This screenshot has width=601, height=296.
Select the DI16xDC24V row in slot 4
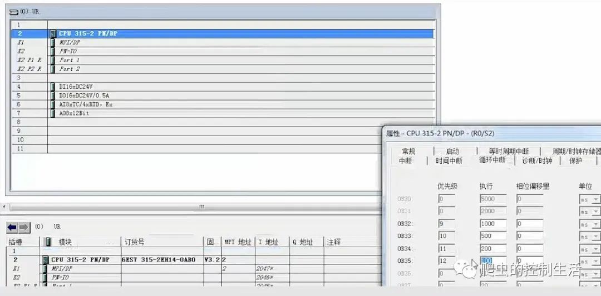pos(223,87)
